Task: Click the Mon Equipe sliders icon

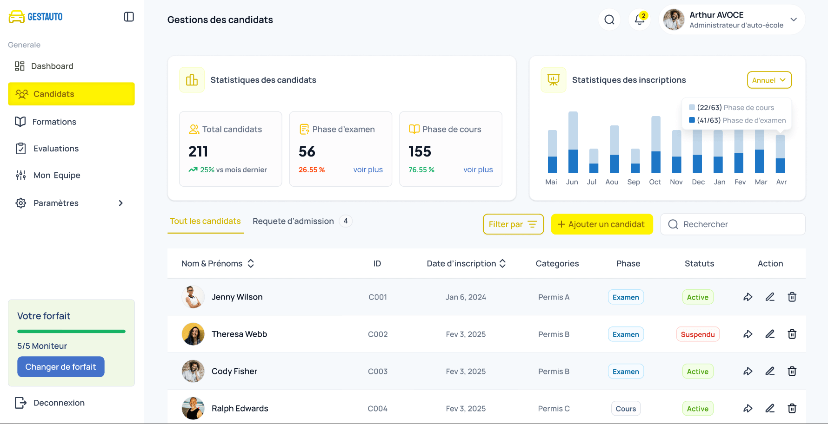Action: coord(20,175)
